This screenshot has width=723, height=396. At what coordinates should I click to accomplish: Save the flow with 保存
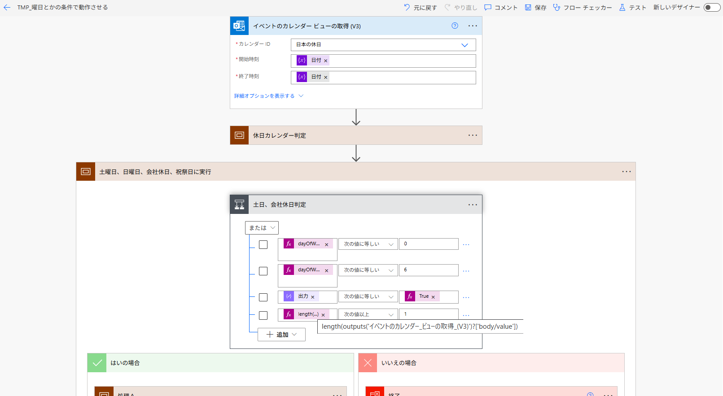[535, 7]
